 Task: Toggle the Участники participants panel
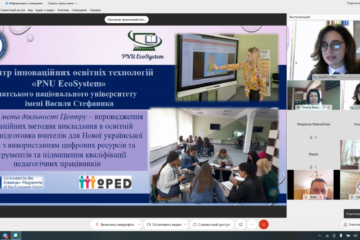coord(351,224)
